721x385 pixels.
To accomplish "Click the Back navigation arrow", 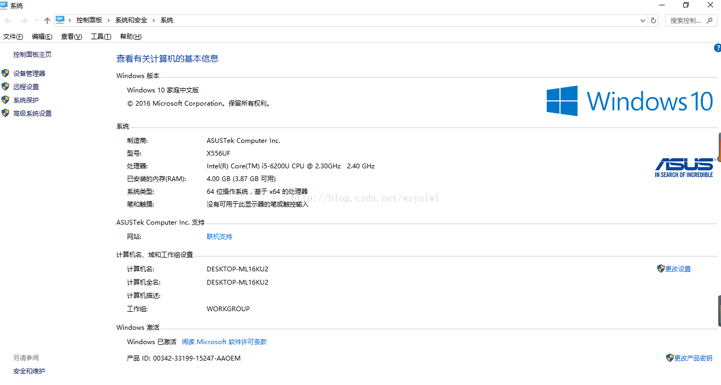I will (8, 21).
